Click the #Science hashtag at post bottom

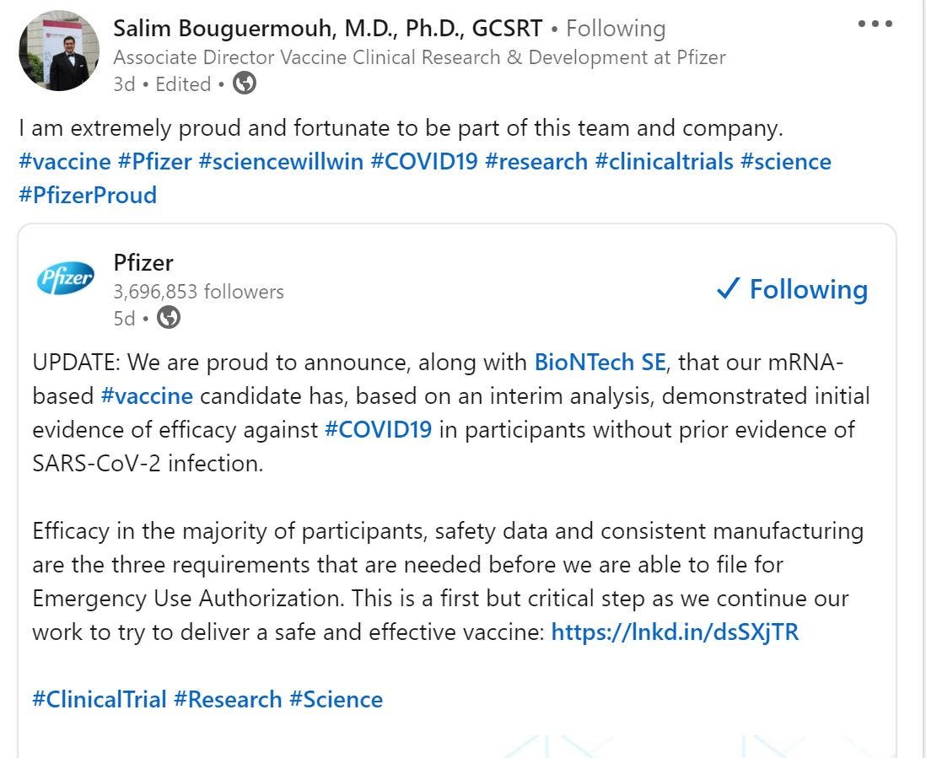point(336,699)
